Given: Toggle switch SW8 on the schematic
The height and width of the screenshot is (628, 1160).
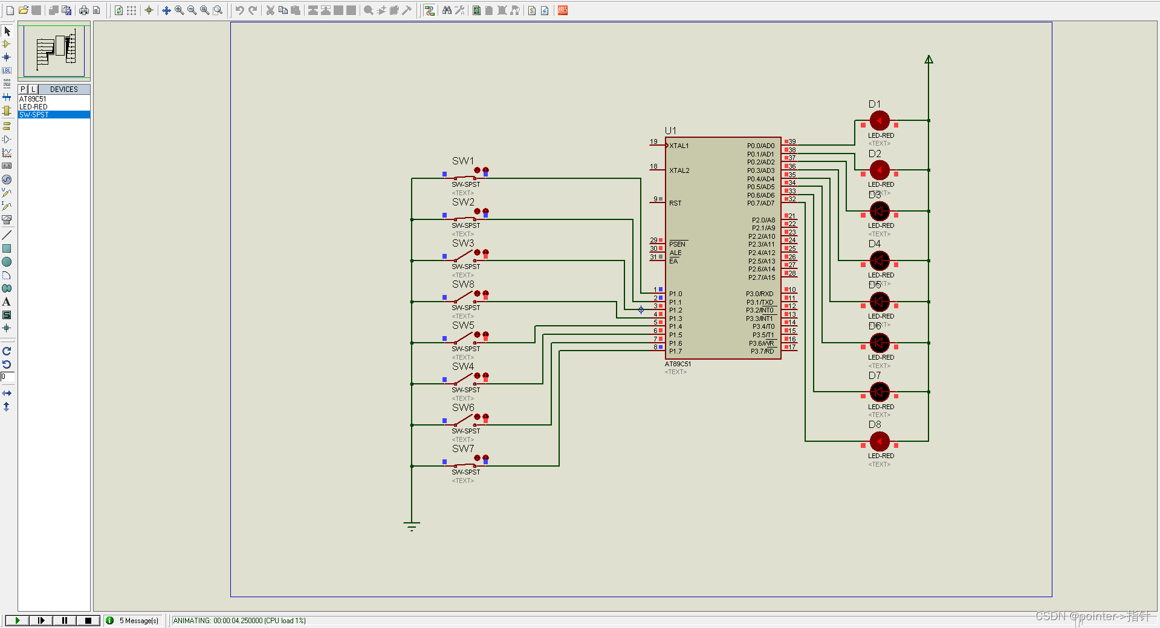Looking at the screenshot, I should click(x=465, y=299).
